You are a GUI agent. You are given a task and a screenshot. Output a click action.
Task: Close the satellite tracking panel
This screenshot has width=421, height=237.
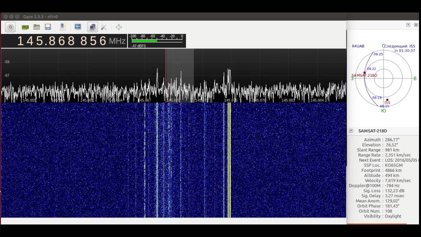(416, 25)
